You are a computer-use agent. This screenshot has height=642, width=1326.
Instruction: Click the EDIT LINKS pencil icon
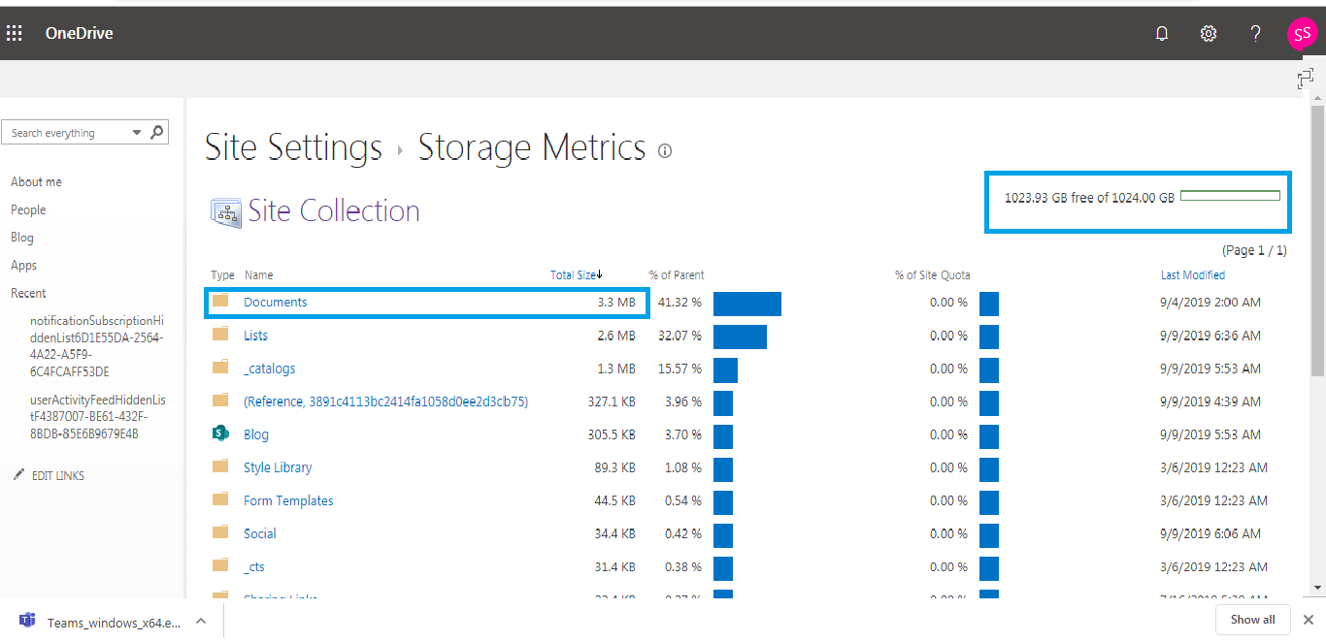click(x=18, y=475)
